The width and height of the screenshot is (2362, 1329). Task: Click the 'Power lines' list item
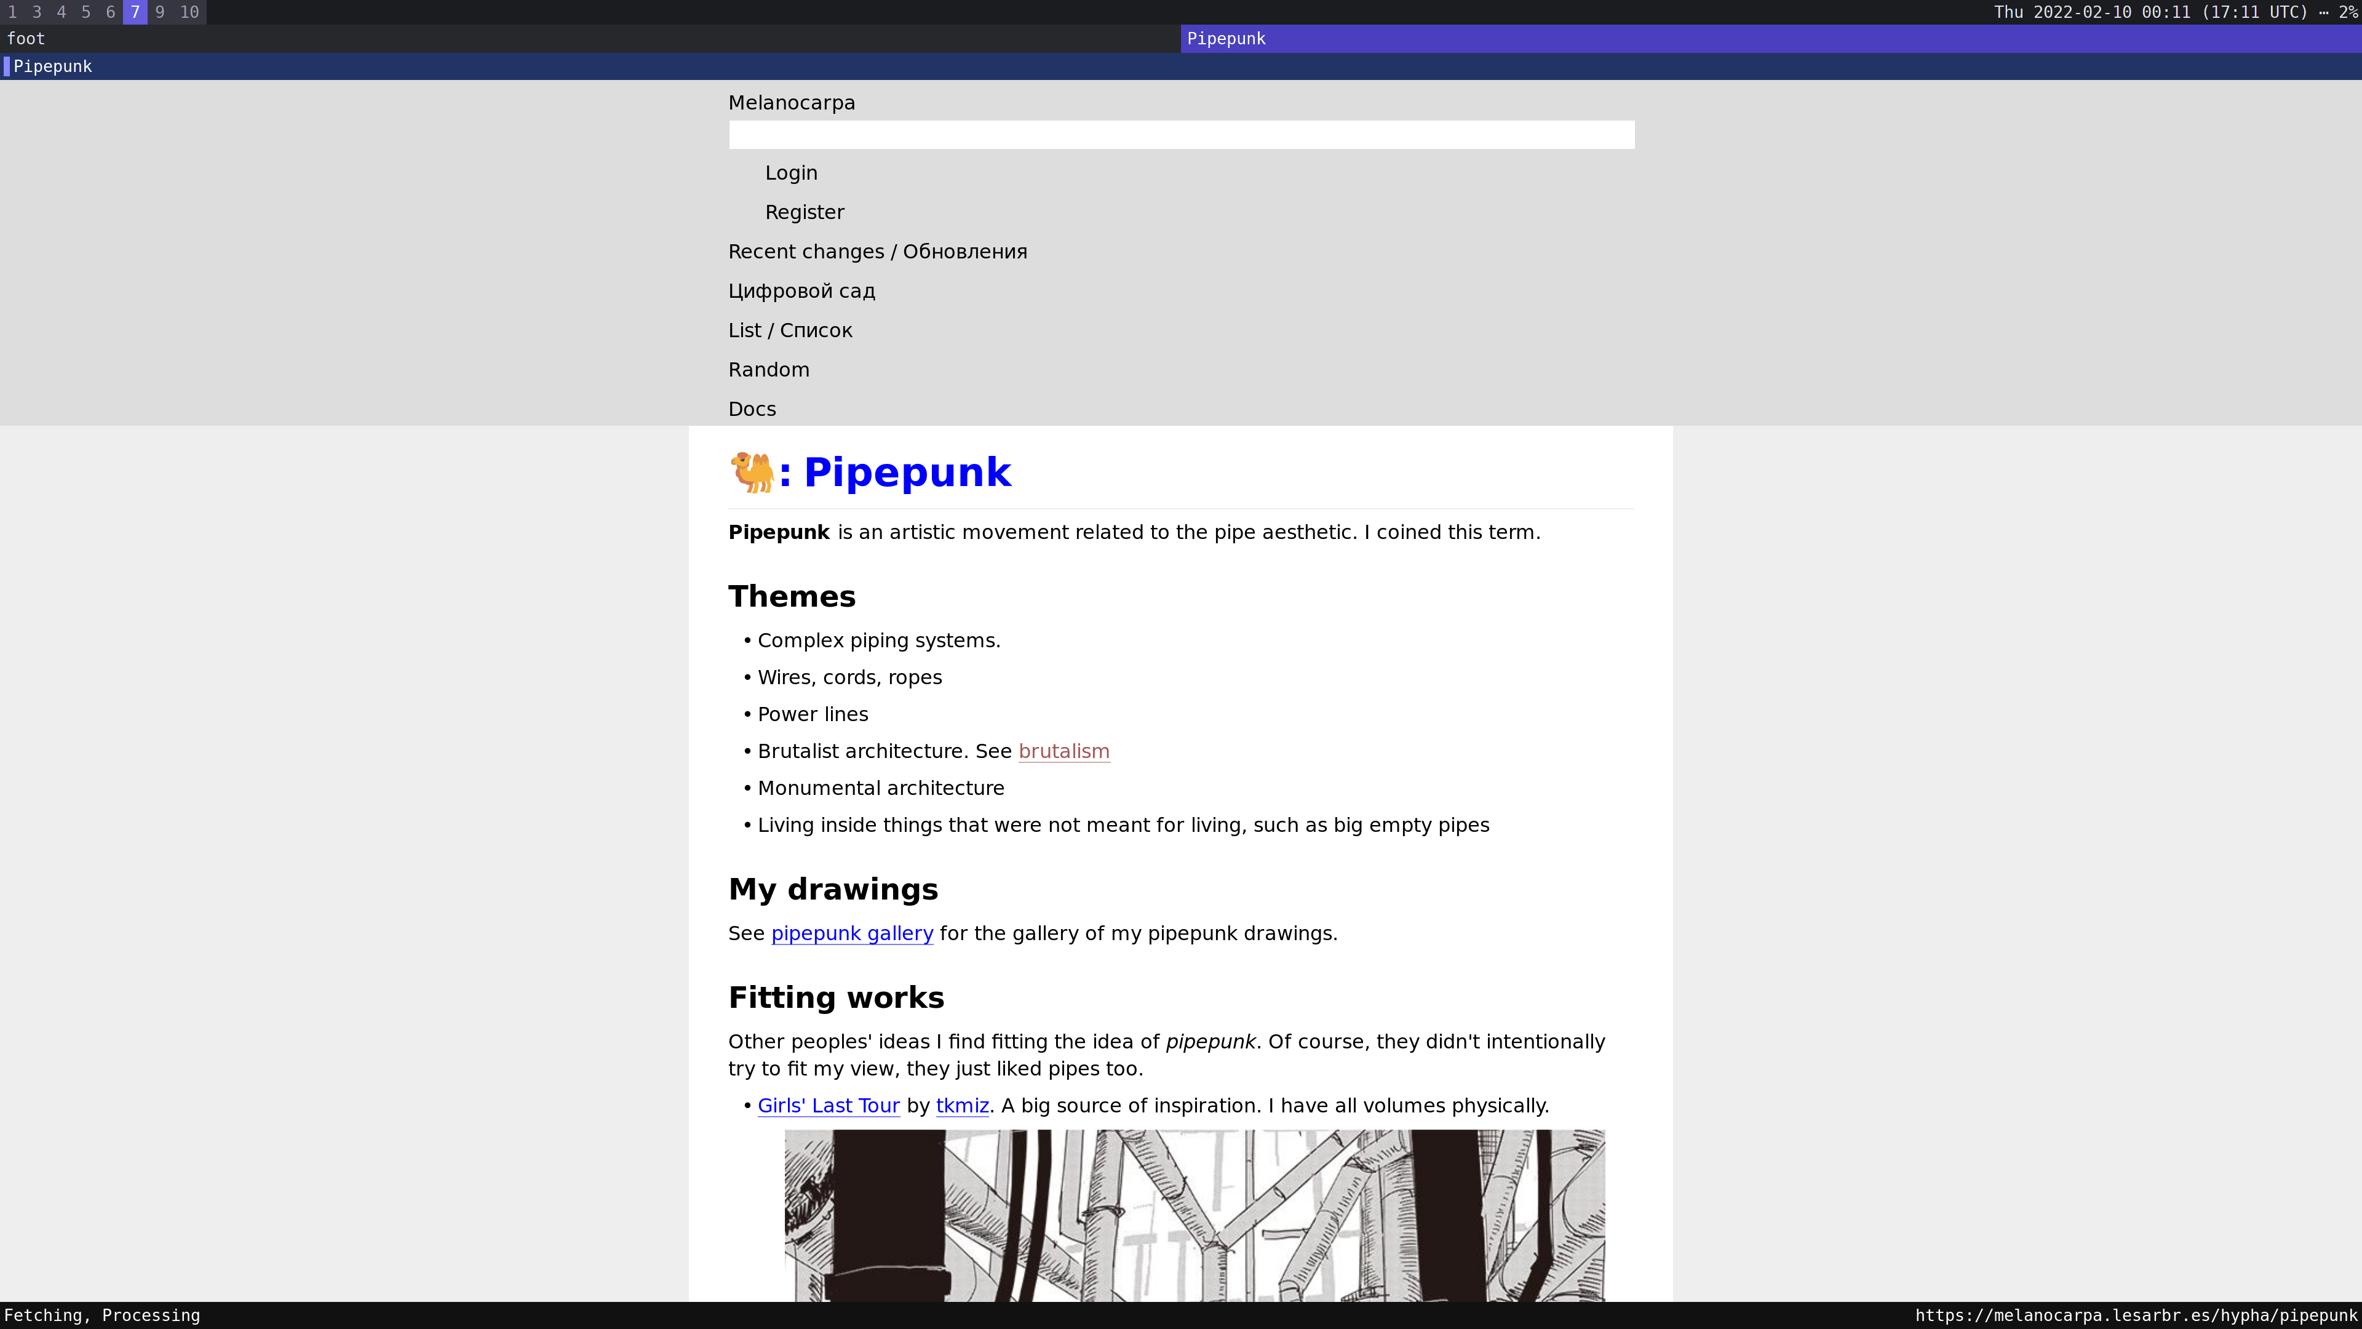pos(813,714)
